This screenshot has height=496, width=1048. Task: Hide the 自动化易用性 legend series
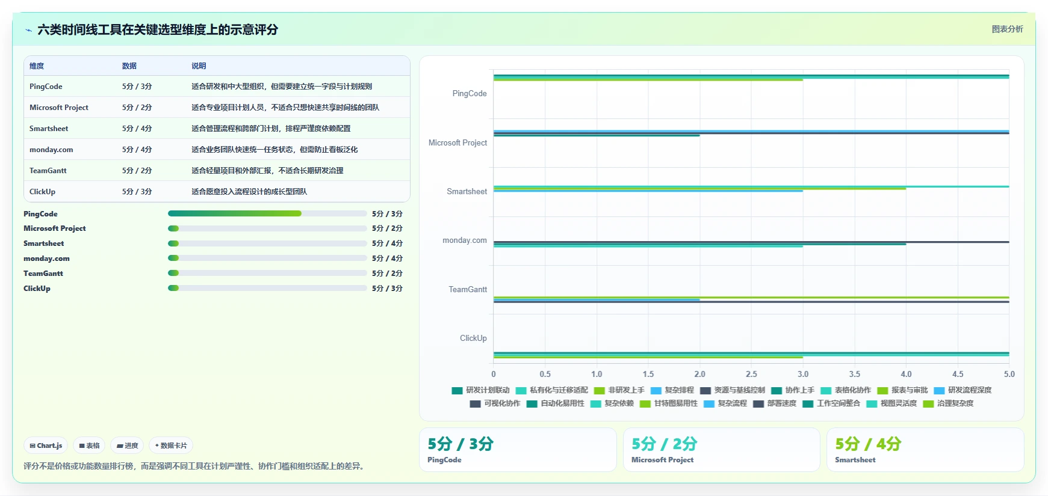[x=555, y=403]
